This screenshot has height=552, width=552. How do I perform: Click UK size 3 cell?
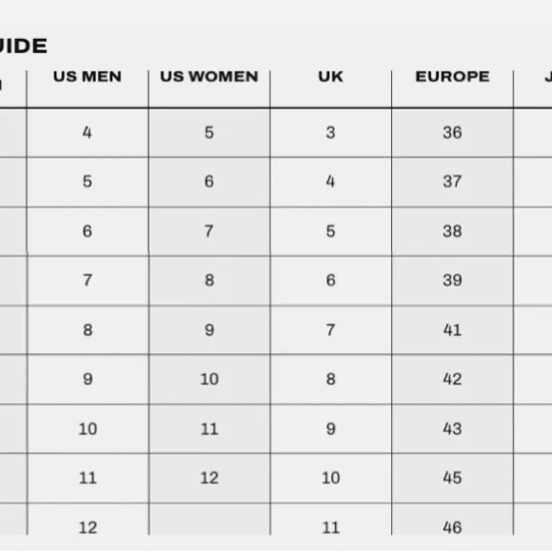pos(330,132)
